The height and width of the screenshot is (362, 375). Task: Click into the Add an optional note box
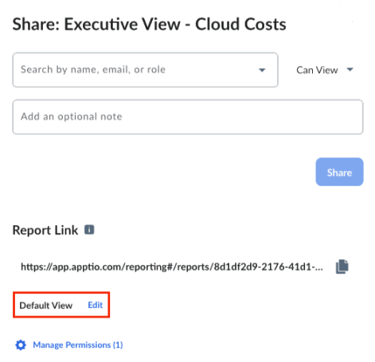188,117
